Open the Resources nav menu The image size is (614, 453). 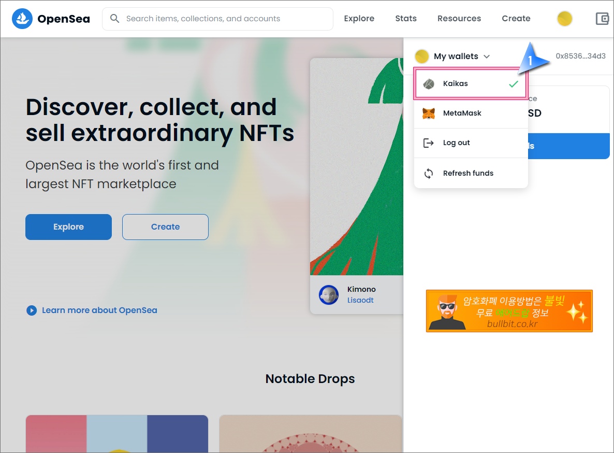tap(459, 19)
